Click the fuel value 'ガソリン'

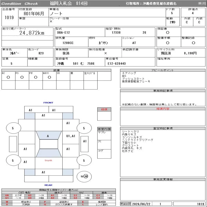click(x=103, y=43)
